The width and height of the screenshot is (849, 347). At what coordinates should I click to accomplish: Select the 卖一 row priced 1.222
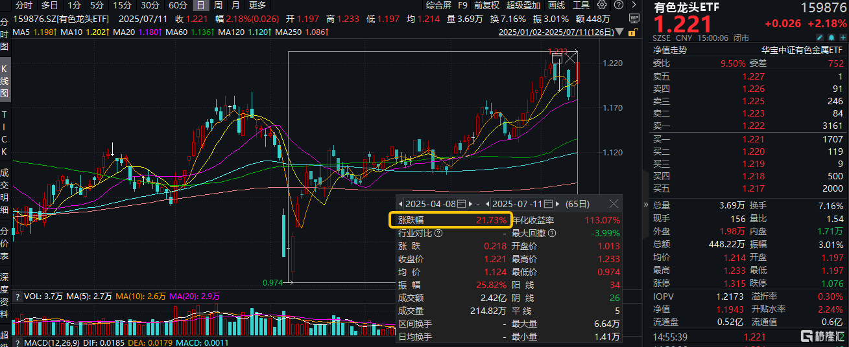coord(749,126)
